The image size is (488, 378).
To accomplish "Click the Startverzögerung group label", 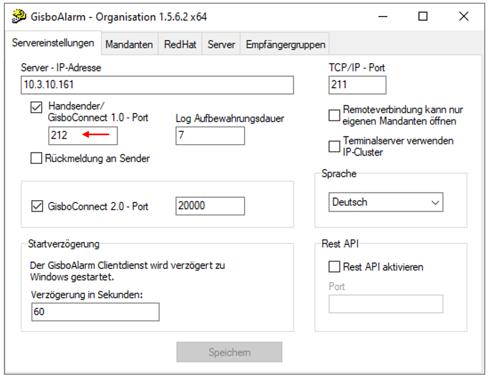I will click(x=64, y=244).
